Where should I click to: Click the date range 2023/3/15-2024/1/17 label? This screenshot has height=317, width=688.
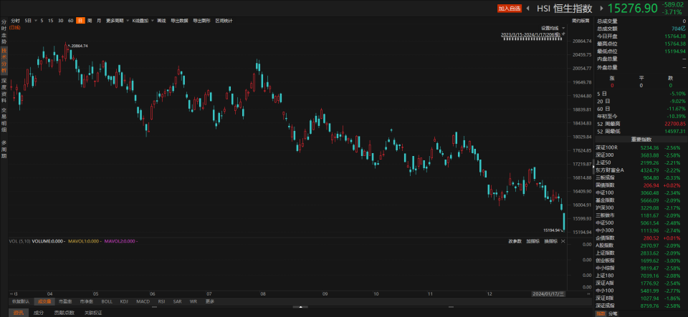pos(530,34)
